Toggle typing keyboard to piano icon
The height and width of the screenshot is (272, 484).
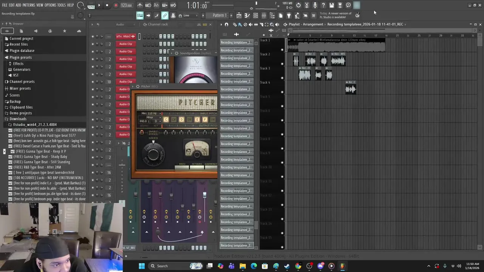[140, 15]
